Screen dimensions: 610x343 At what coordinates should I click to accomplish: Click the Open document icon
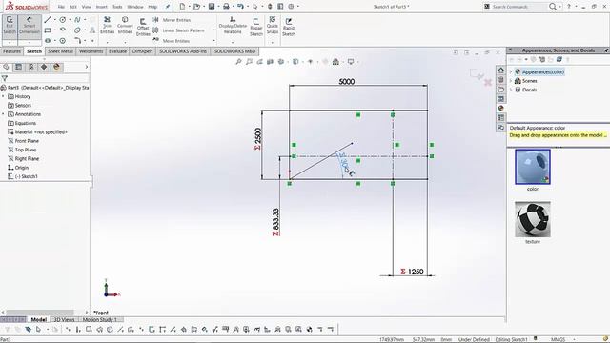point(197,7)
